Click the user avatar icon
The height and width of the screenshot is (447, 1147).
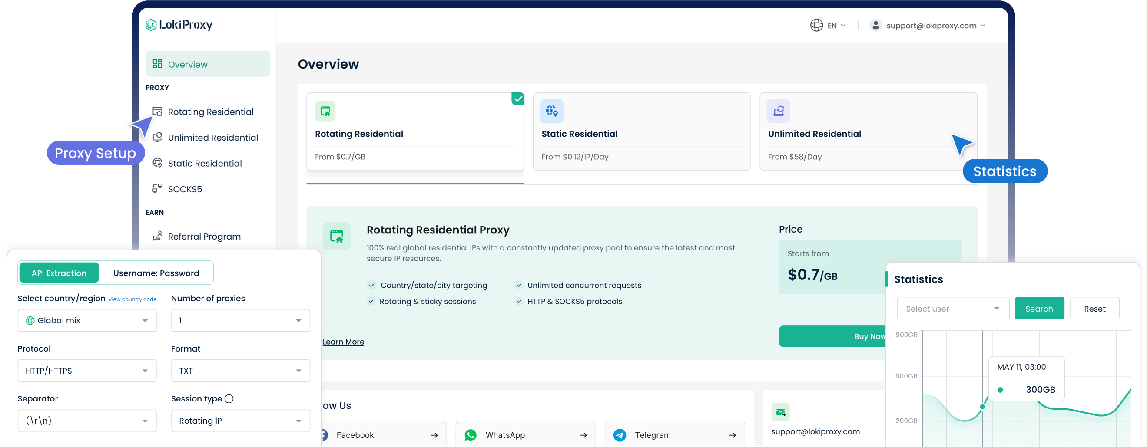(x=875, y=25)
